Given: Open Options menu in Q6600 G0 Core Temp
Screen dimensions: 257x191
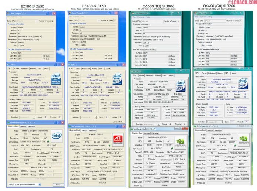Looking at the screenshot, I should [203, 17].
